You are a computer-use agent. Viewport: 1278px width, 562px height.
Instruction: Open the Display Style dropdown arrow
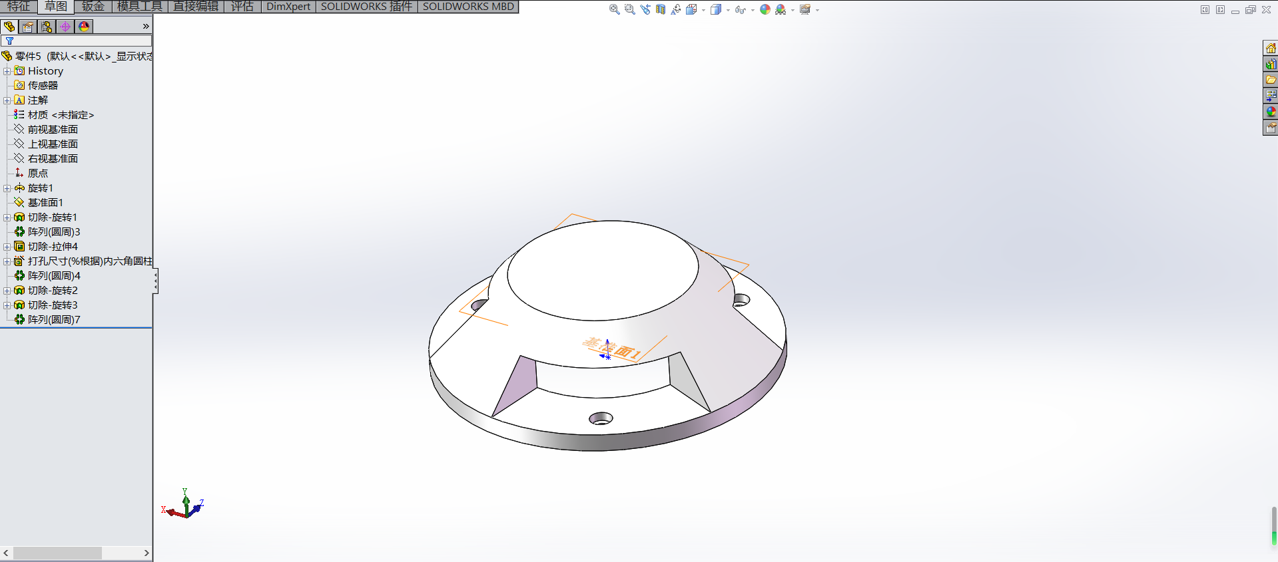tap(728, 10)
